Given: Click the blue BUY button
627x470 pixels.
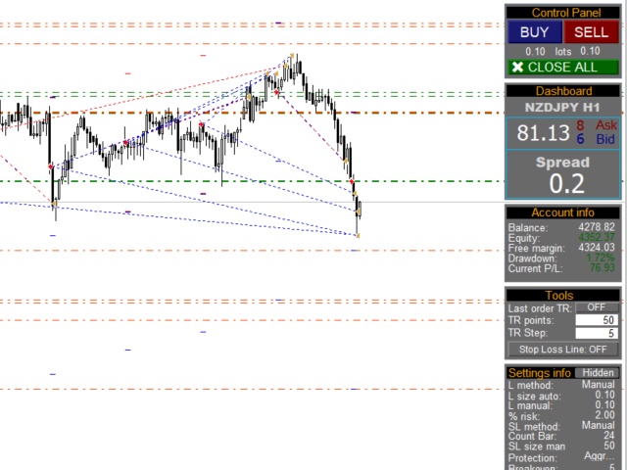Looking at the screenshot, I should click(x=535, y=32).
